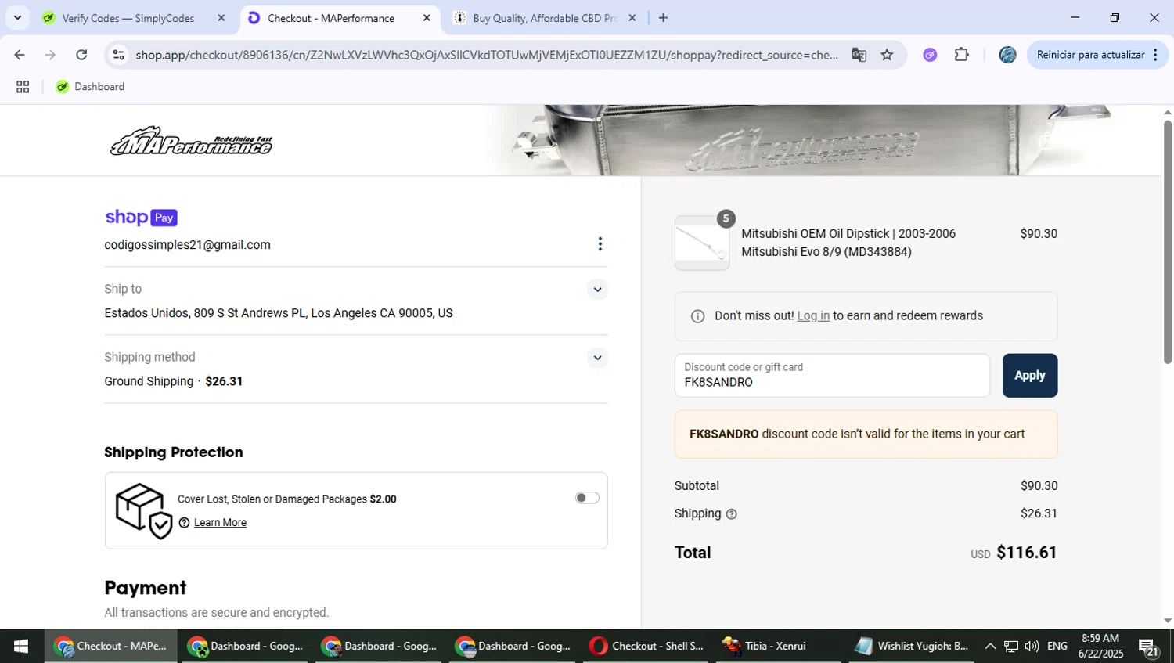
Task: Click the help icon beside Learn More
Action: click(x=185, y=523)
